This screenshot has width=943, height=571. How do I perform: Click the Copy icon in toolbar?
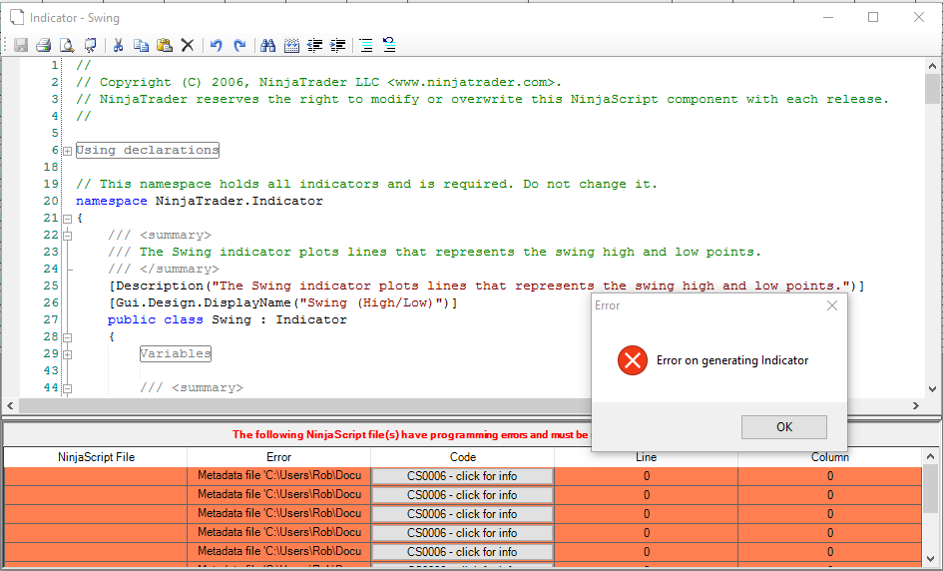[141, 45]
